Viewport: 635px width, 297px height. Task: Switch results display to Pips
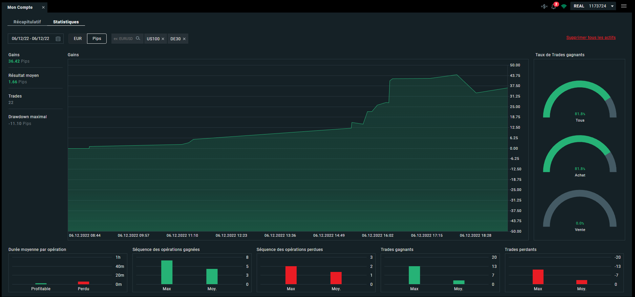point(97,39)
